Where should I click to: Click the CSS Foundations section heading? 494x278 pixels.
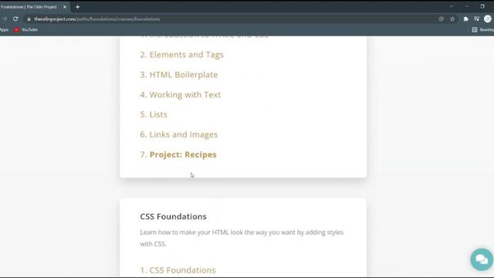173,216
